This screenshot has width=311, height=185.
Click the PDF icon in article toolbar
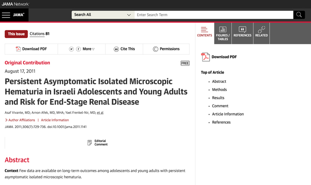tap(18, 49)
